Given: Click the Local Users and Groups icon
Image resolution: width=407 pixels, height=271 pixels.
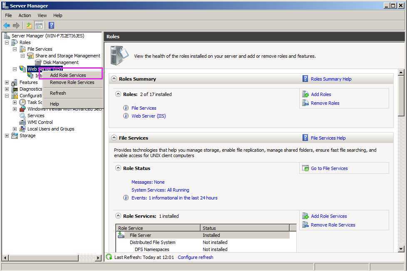Looking at the screenshot, I should coord(22,129).
